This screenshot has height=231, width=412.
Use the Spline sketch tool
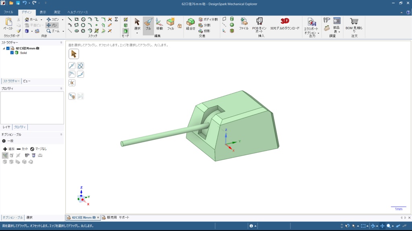(97, 19)
